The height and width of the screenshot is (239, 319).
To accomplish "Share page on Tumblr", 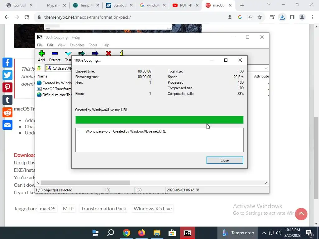I will (7, 100).
